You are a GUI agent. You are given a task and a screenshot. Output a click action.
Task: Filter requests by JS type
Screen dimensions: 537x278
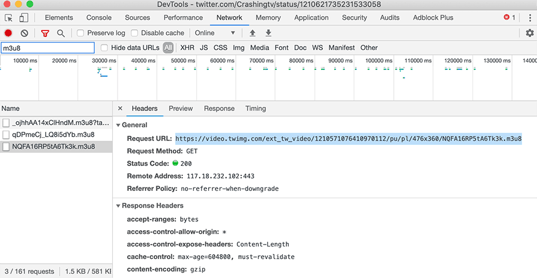point(204,48)
